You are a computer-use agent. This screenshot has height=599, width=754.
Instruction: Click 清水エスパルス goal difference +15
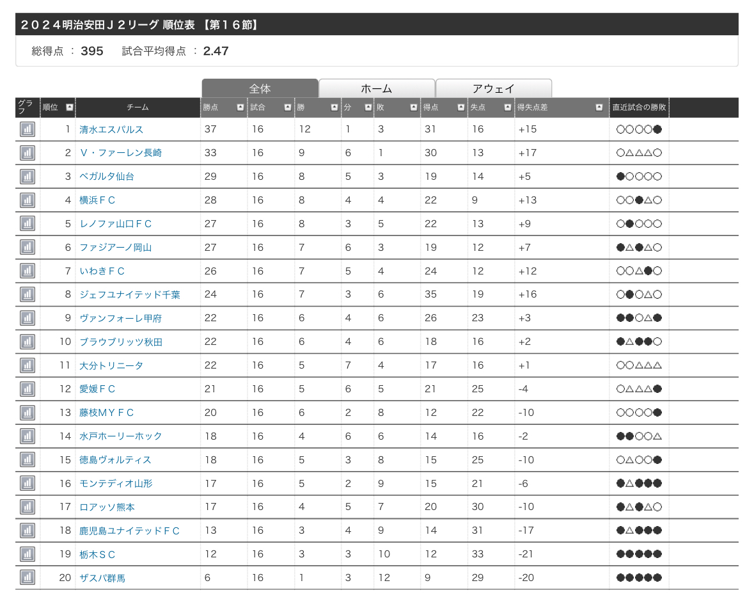[x=528, y=129]
